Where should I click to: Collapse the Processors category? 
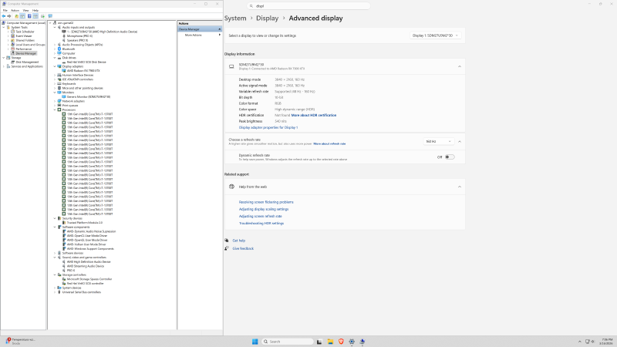[x=55, y=109]
